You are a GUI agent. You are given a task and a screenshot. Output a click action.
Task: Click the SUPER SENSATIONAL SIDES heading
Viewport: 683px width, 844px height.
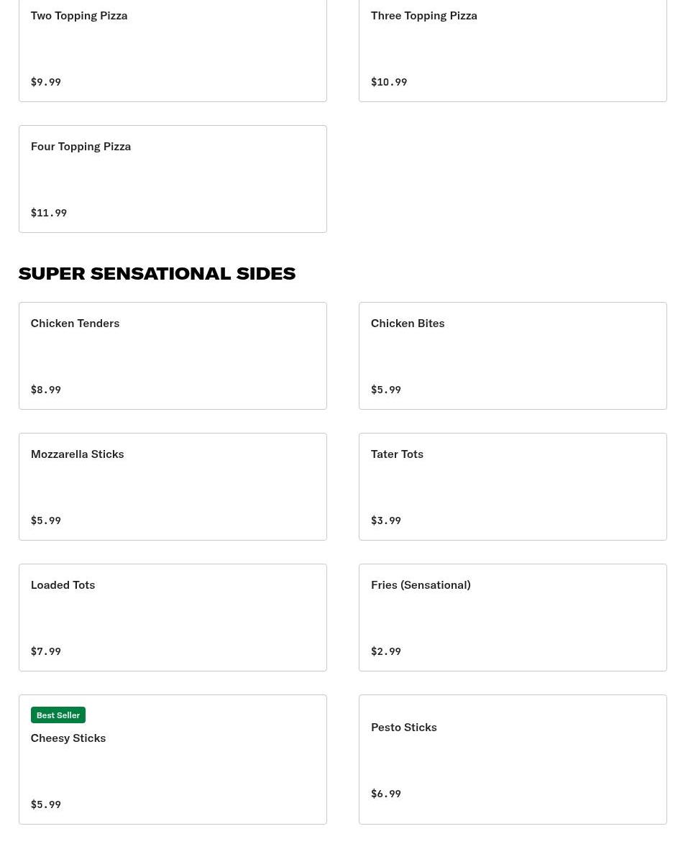[x=157, y=273]
